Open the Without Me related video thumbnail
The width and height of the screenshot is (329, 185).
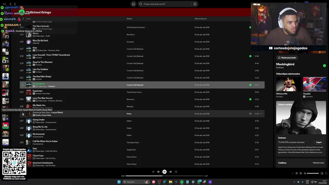click(288, 84)
